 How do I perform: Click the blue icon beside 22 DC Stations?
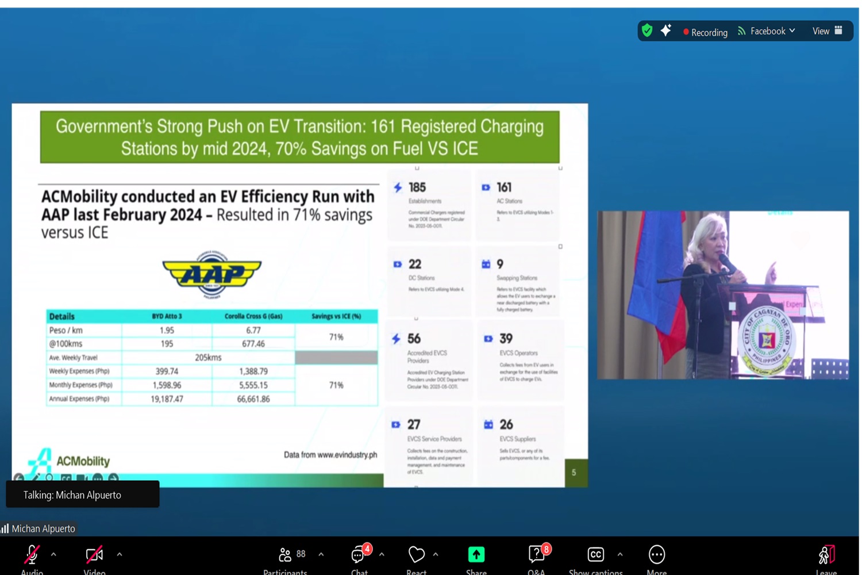pyautogui.click(x=397, y=264)
